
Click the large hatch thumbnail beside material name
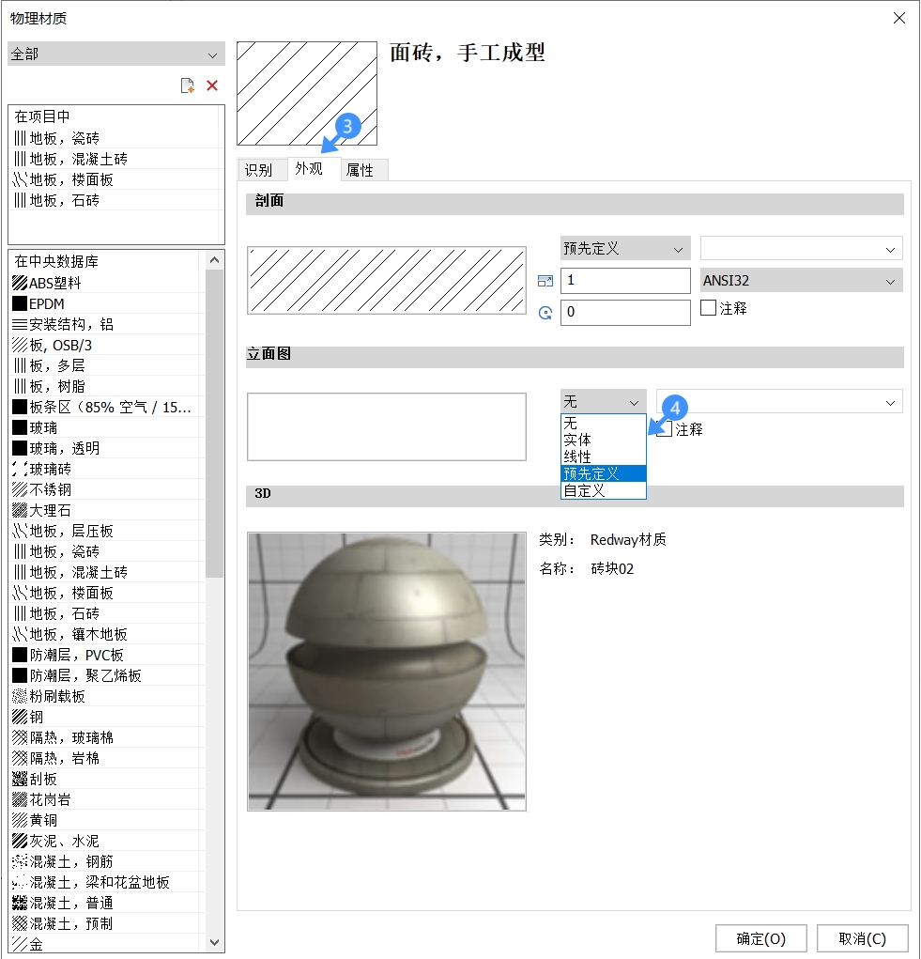click(x=307, y=93)
